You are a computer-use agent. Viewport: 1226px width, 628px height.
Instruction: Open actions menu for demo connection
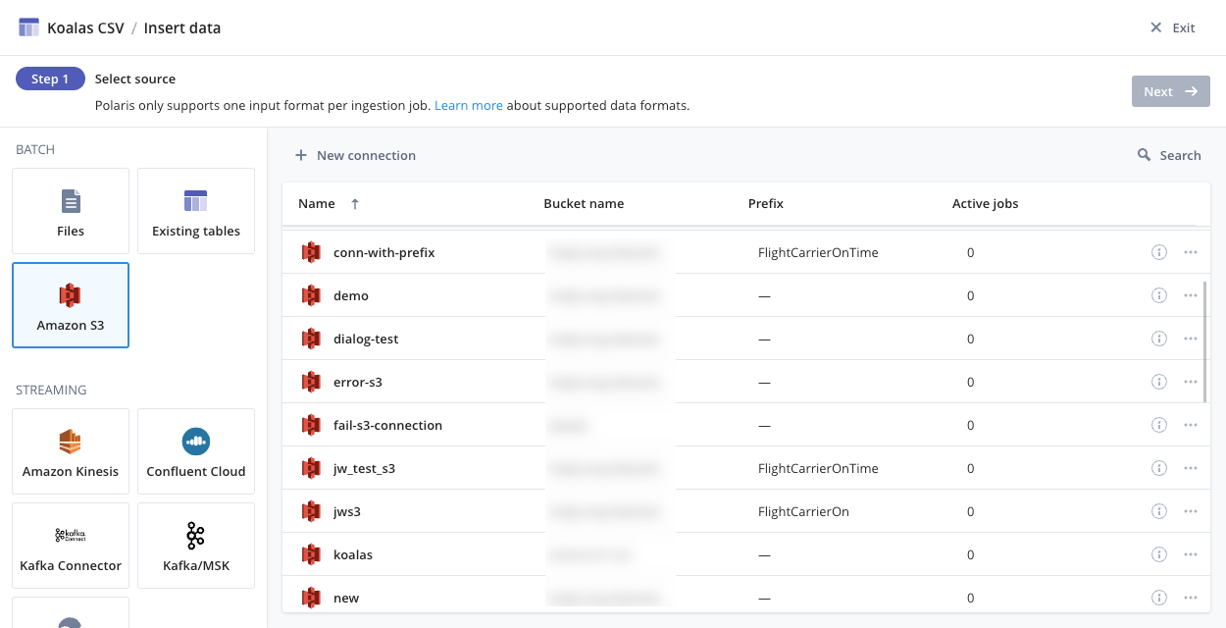1191,295
